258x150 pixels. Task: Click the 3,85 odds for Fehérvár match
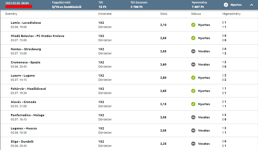pos(163,91)
